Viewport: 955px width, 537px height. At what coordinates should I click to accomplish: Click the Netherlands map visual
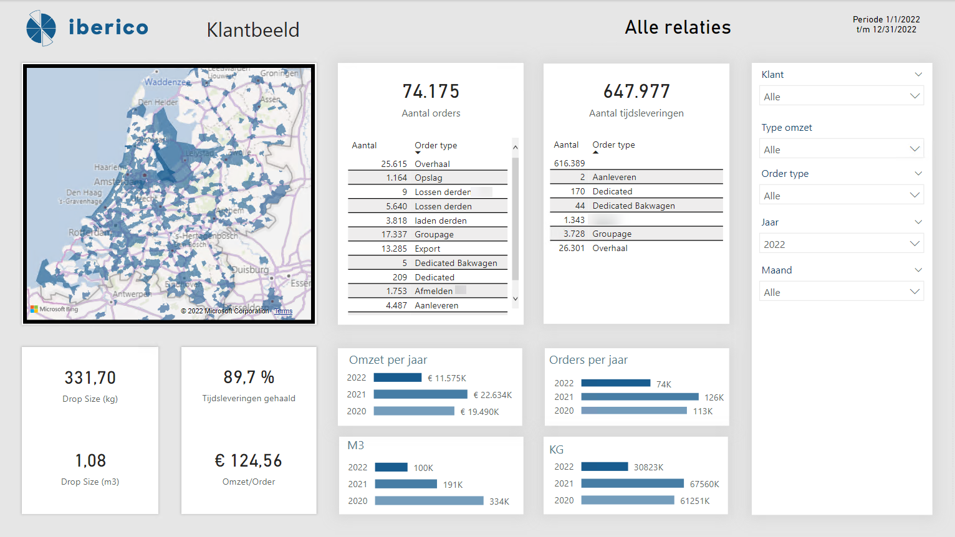pyautogui.click(x=169, y=194)
